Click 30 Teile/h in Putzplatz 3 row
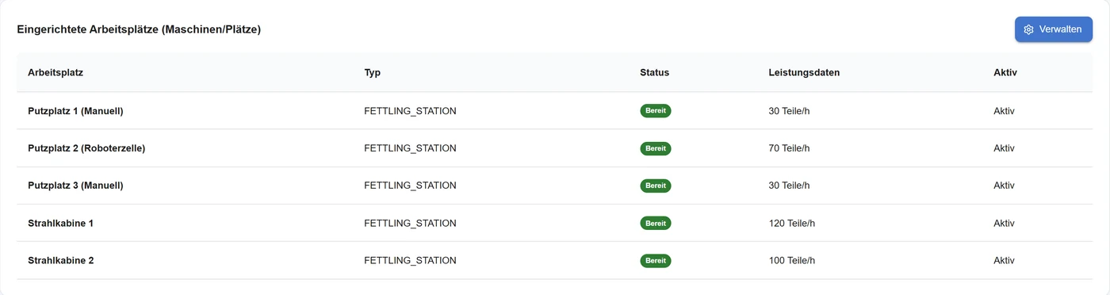The image size is (1110, 295). (x=789, y=186)
